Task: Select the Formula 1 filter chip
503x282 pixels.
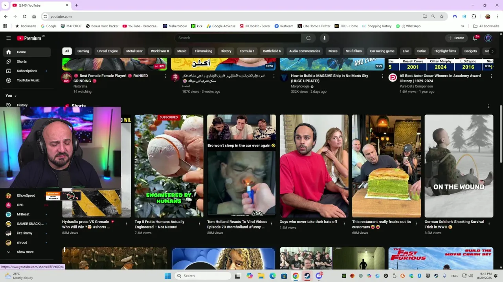Action: 247,51
